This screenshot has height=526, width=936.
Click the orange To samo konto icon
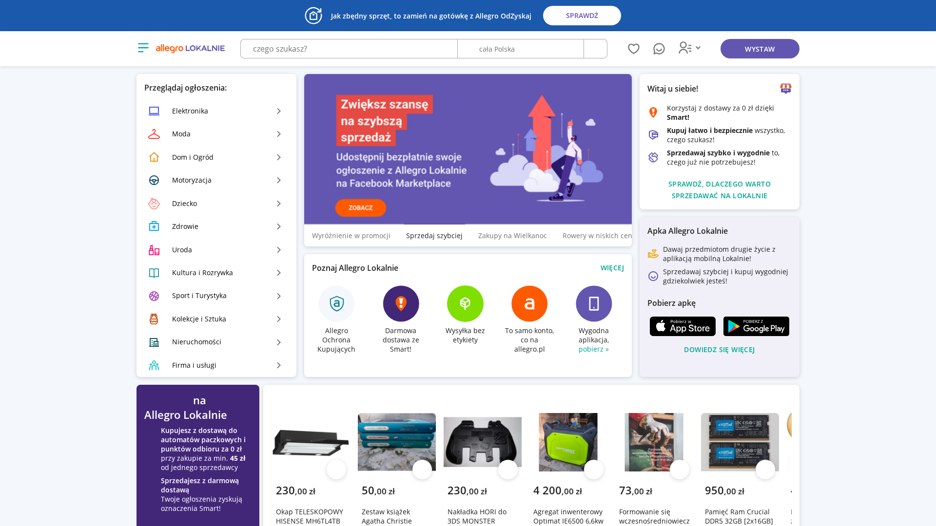pyautogui.click(x=529, y=304)
